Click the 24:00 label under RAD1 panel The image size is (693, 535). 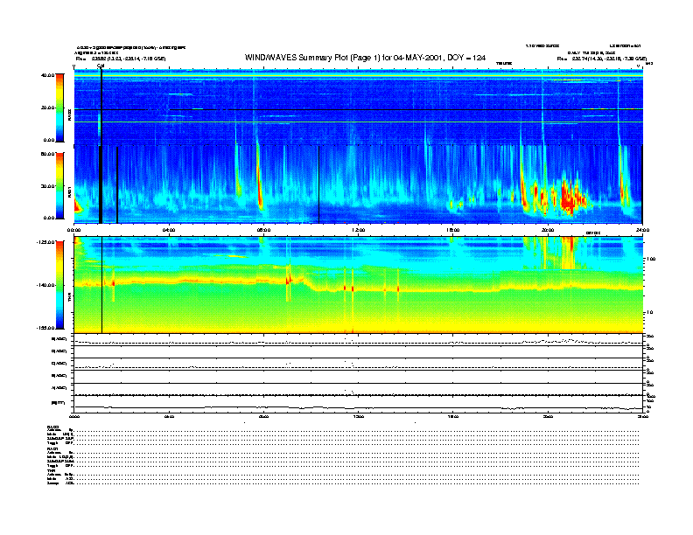[x=642, y=230]
